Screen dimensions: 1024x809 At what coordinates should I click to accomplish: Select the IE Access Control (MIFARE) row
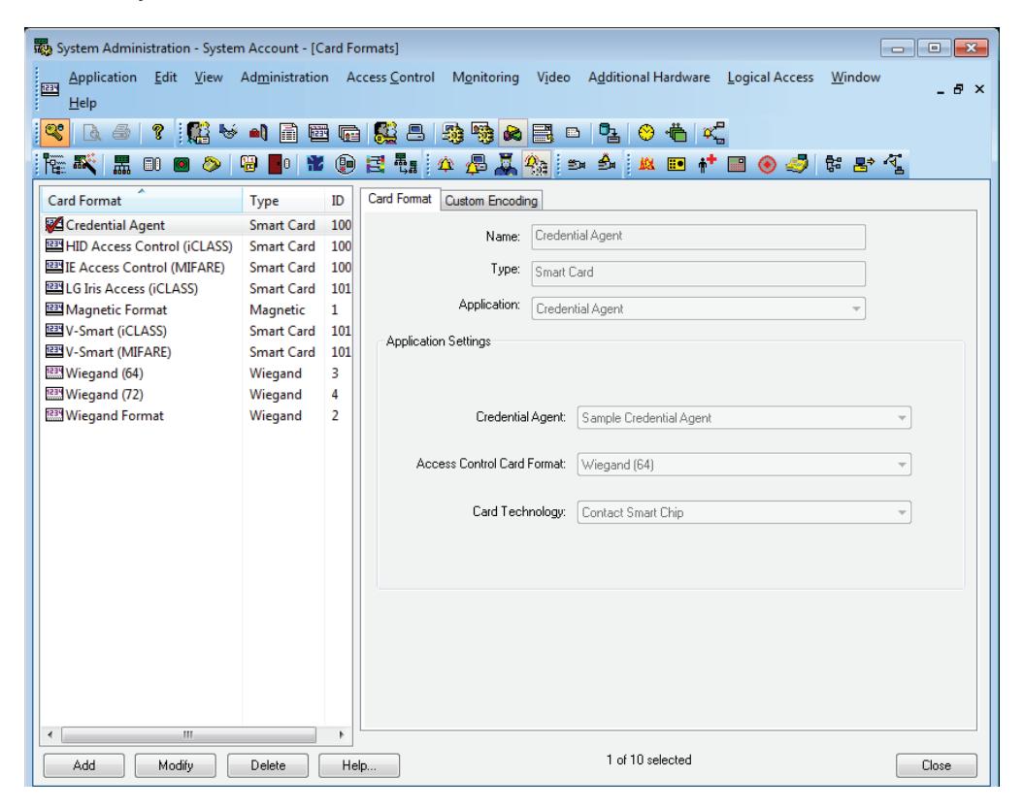pos(197,268)
